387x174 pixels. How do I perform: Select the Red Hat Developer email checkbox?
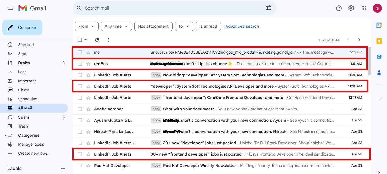(80, 166)
